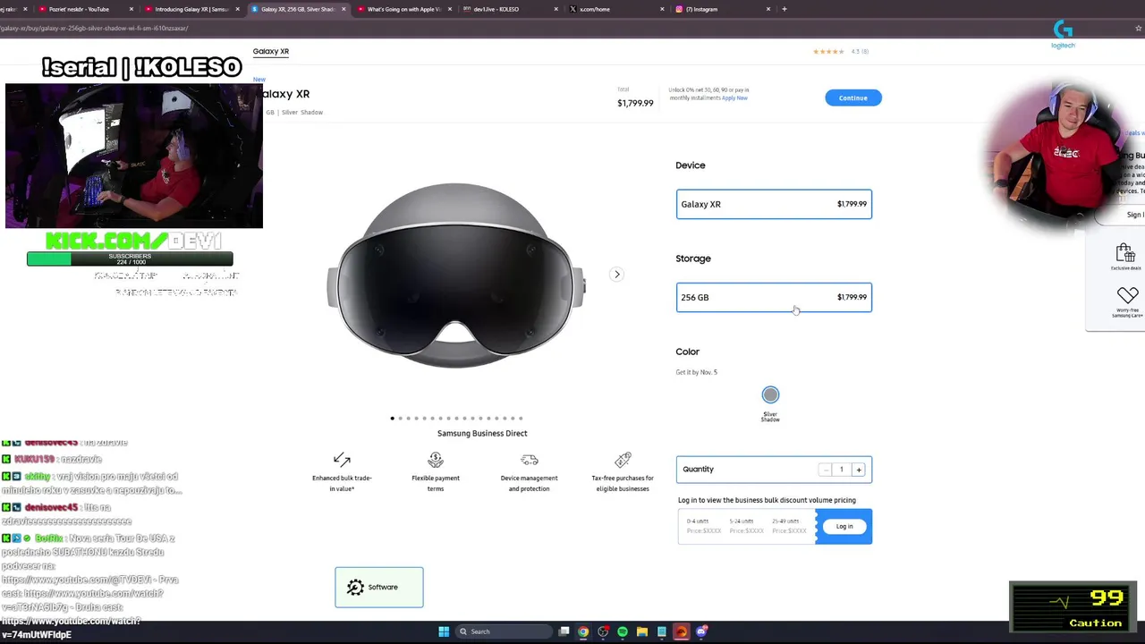Screen dimensions: 1145x644
Task: Decrease quantity with the minus button
Action: click(x=825, y=470)
